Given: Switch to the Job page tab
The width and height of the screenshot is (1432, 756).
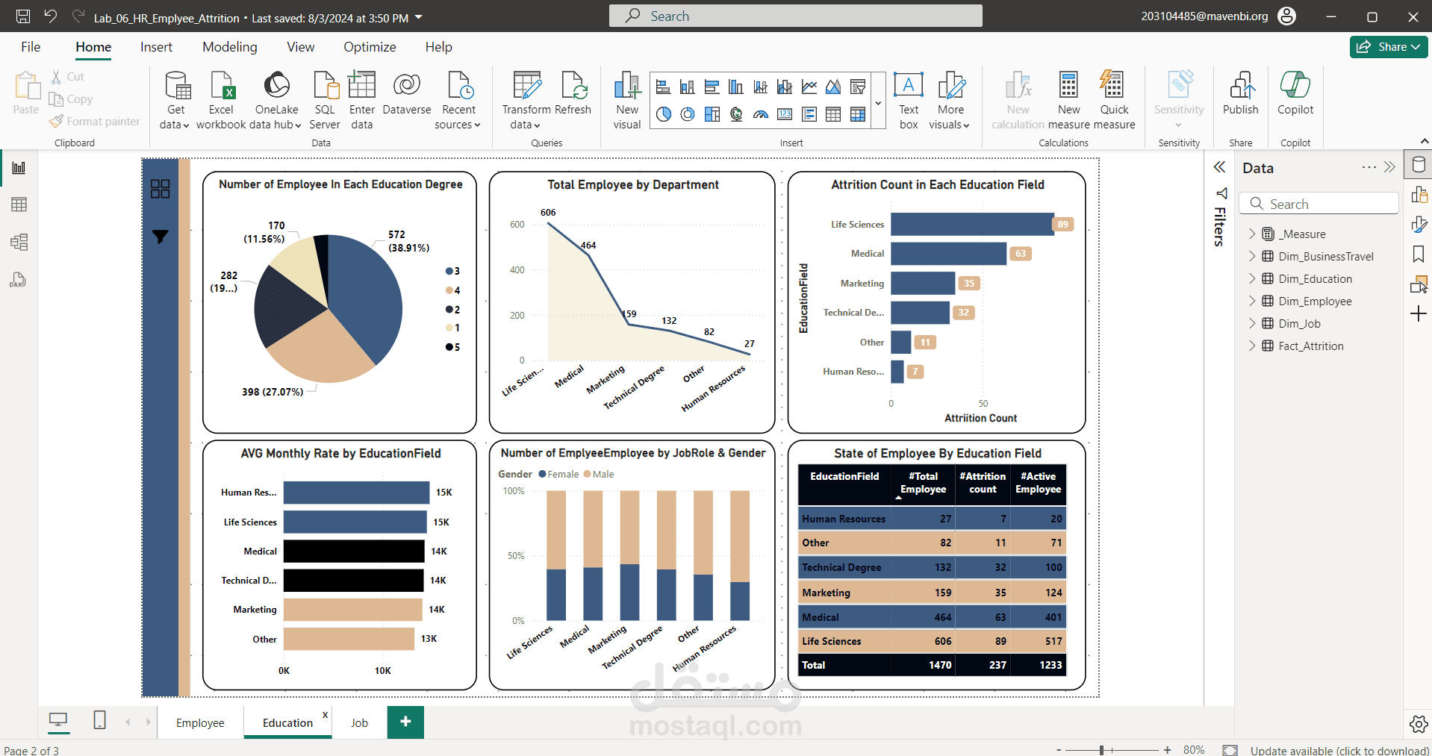Looking at the screenshot, I should tap(359, 722).
